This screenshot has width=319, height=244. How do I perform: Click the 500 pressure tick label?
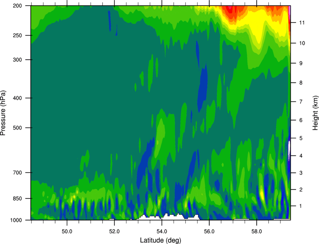point(17,128)
